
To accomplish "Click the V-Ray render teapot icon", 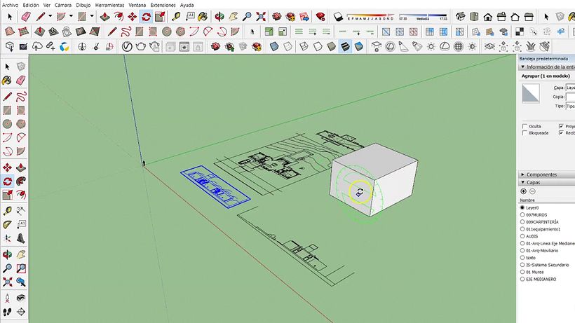I will click(x=141, y=46).
